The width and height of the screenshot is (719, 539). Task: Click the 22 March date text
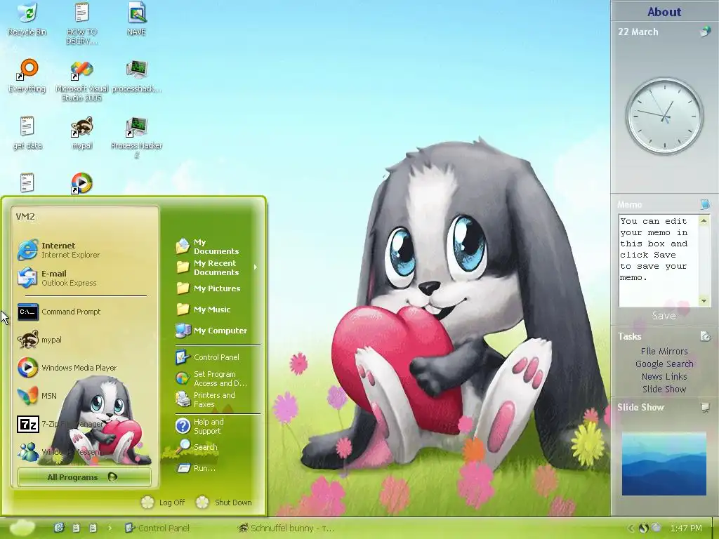[x=638, y=32]
